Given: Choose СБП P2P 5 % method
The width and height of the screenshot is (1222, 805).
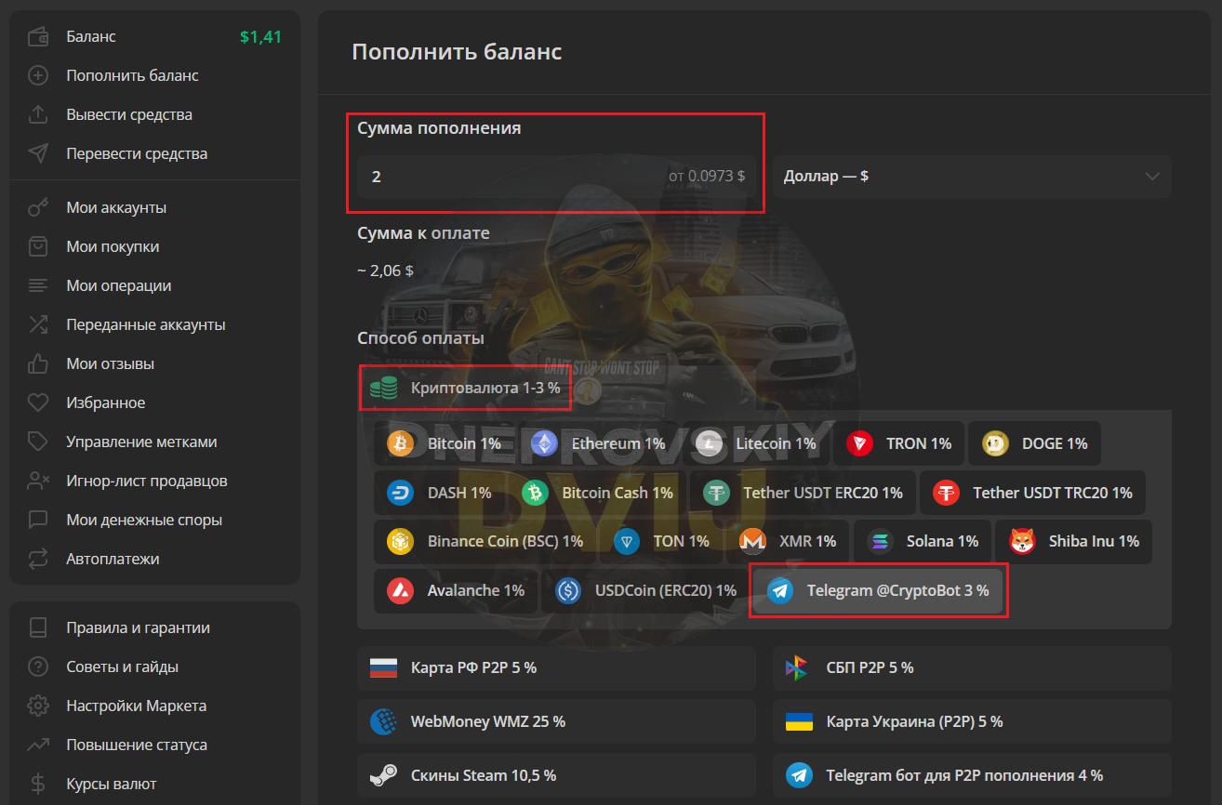Looking at the screenshot, I should click(x=972, y=667).
